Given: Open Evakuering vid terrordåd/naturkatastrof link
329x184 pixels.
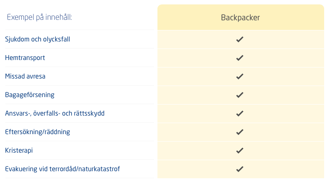Looking at the screenshot, I should [x=63, y=169].
